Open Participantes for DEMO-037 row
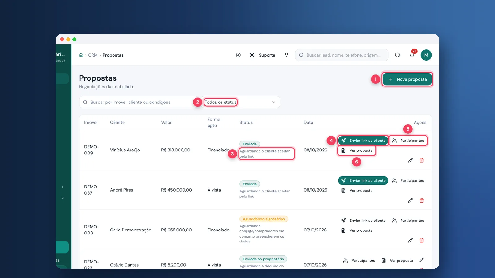Screen dimensions: 495x278 click(408, 180)
